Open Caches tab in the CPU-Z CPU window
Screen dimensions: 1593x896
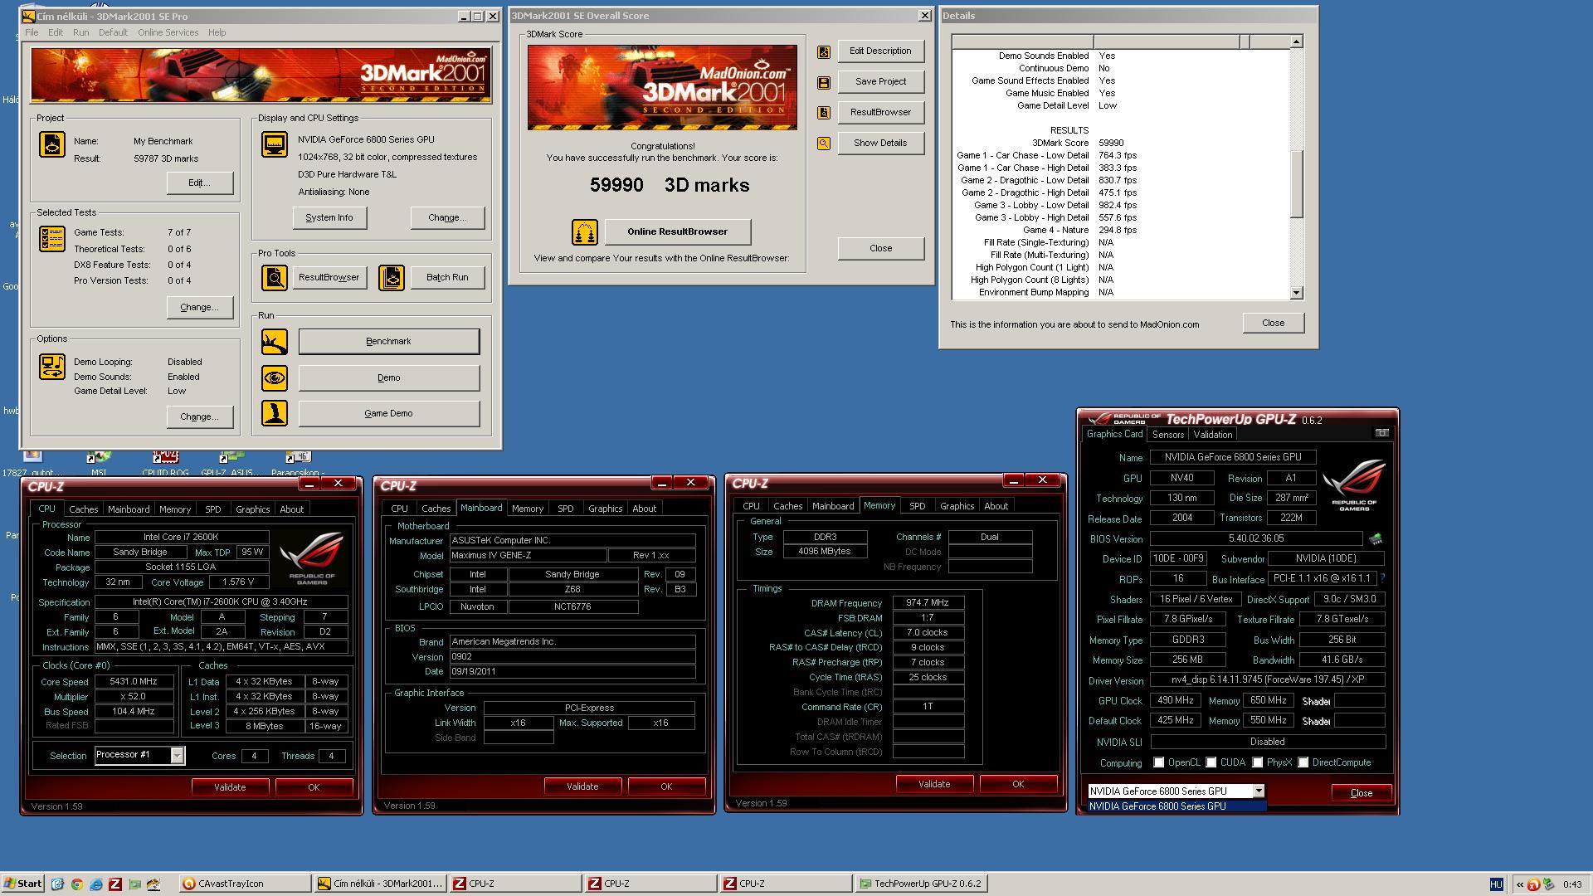[x=83, y=509]
